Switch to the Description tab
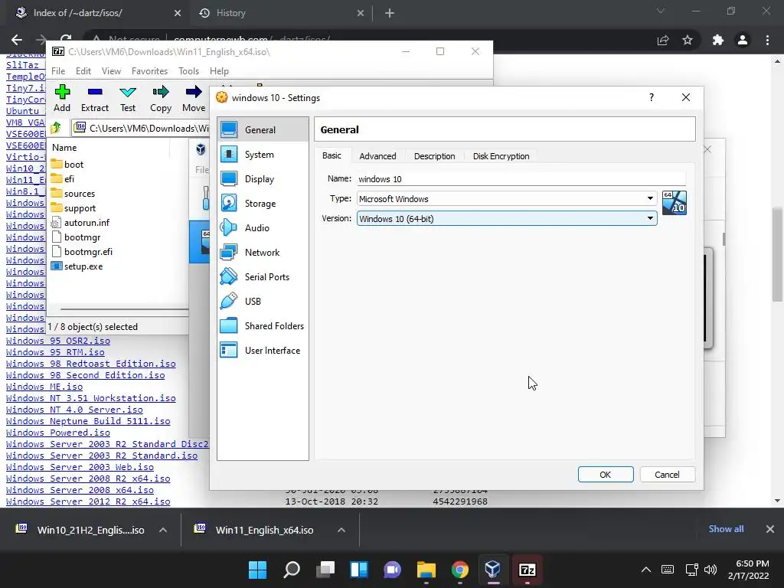 435,156
